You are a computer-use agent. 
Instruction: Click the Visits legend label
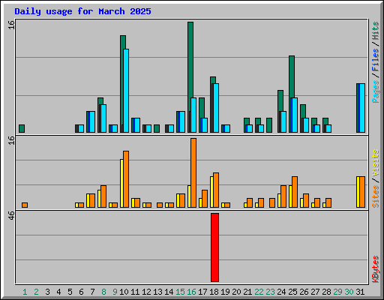pos(375,163)
